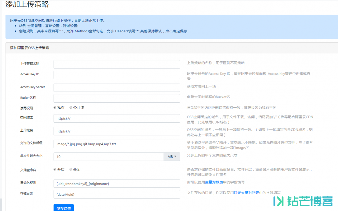Focus the Access Key ID input field
The width and height of the screenshot is (338, 211).
117,75
